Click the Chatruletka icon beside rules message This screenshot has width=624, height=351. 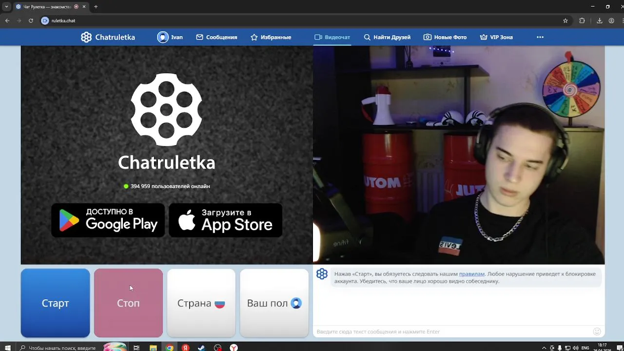pos(322,274)
